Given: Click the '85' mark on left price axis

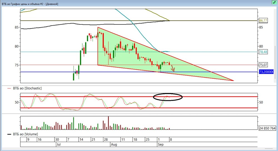Looking at the screenshot, I should 17,27.
